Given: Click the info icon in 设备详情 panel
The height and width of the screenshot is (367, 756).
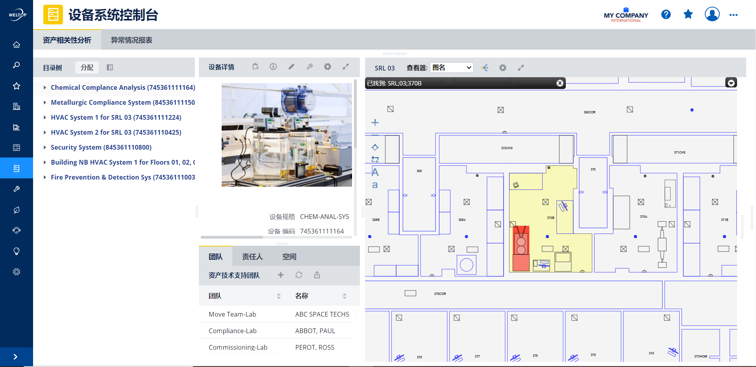Looking at the screenshot, I should coord(273,67).
